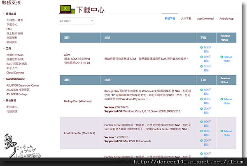Open ADM Release Notes link
Screen dimensions: 247x166
point(226,59)
